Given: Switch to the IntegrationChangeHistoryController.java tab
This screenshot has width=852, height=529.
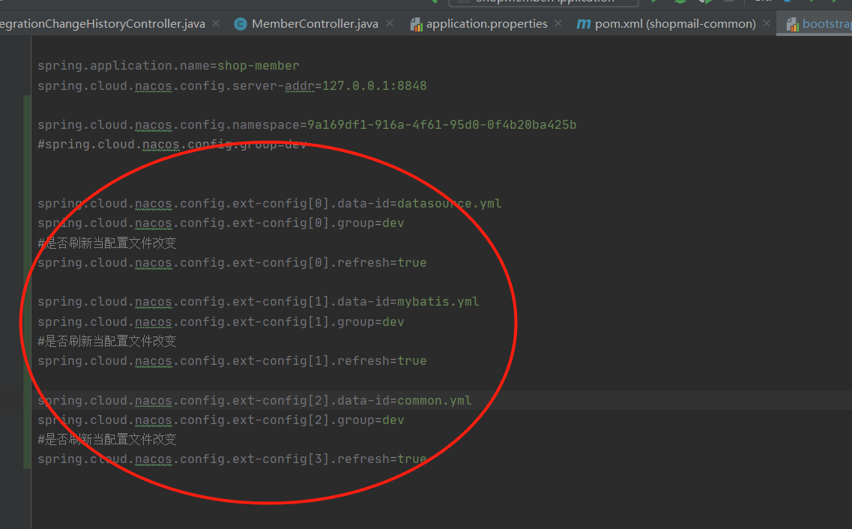Looking at the screenshot, I should 102,24.
